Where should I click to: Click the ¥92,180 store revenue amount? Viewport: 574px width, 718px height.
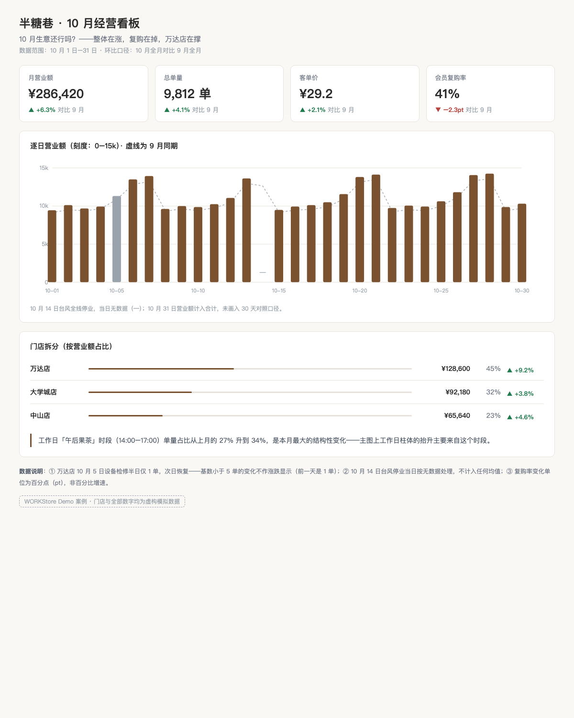pyautogui.click(x=458, y=392)
